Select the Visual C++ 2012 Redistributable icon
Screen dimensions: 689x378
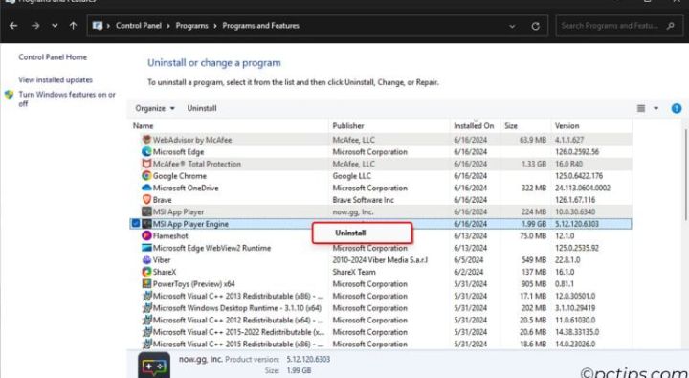coord(146,320)
